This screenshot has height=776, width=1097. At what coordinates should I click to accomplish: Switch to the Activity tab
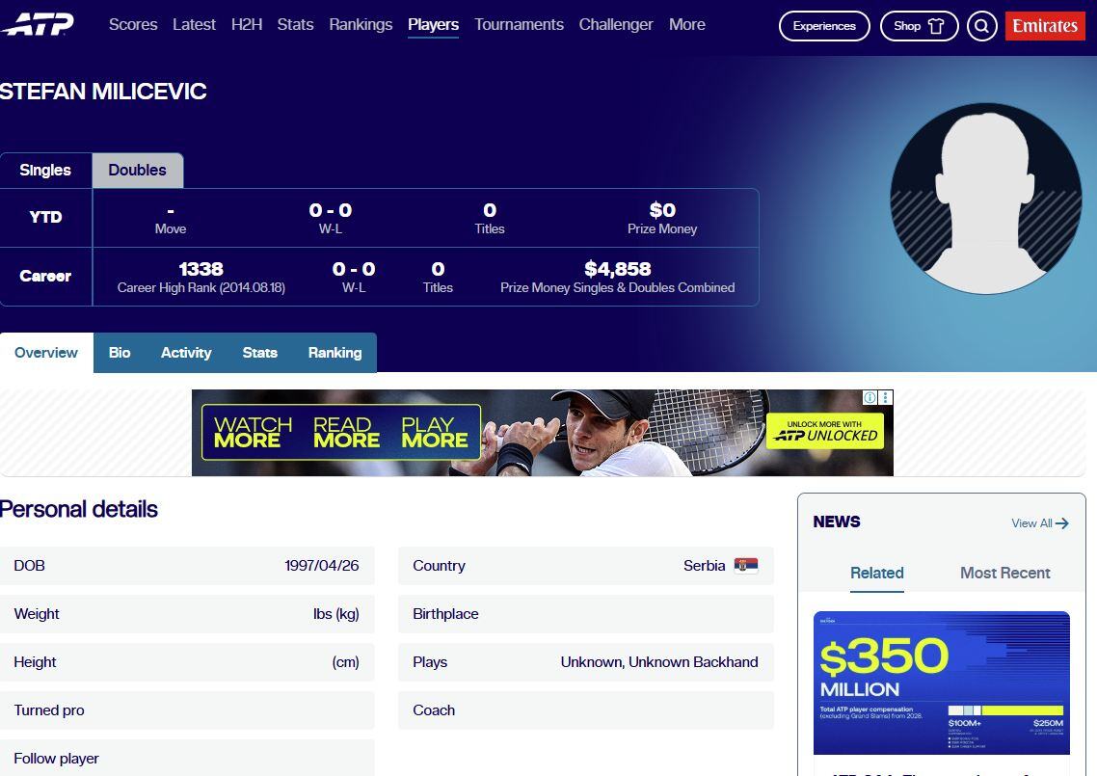click(x=186, y=353)
